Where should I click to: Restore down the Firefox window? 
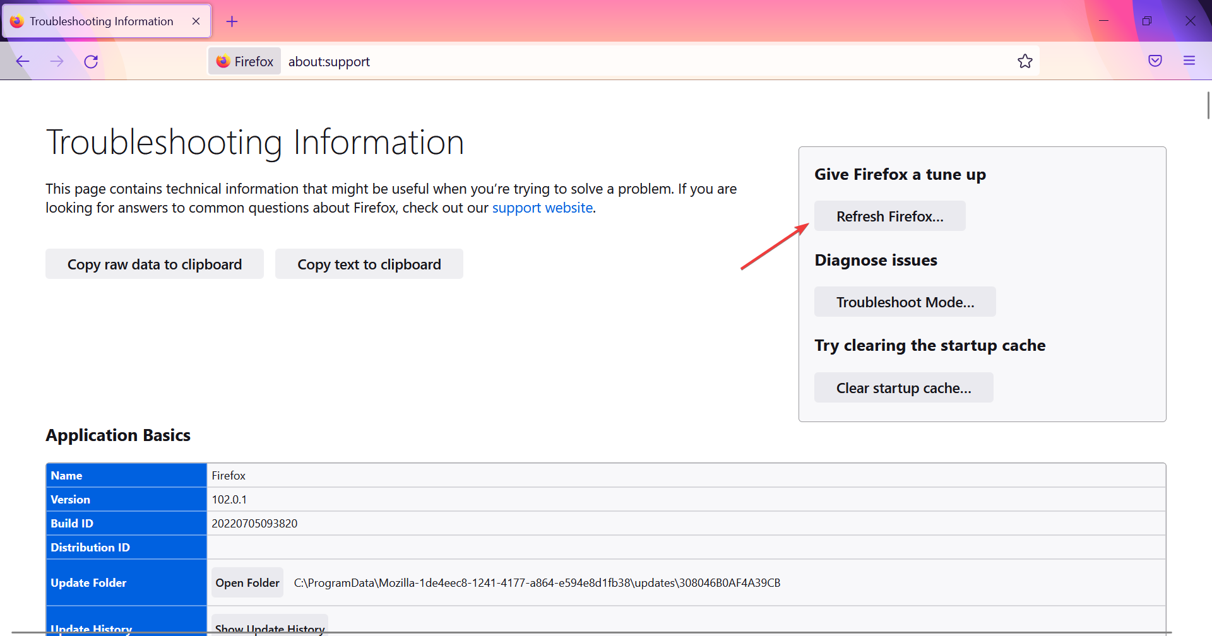[1147, 21]
